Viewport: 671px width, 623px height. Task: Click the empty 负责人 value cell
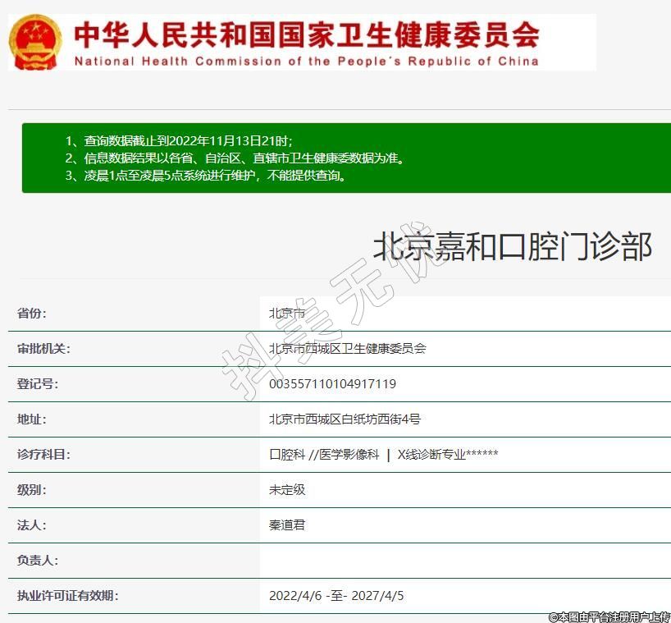464,561
